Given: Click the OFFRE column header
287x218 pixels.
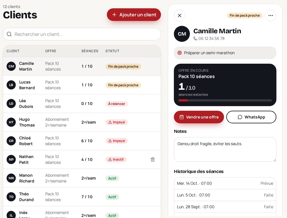Looking at the screenshot, I should [x=51, y=51].
